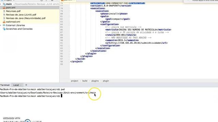Close the Local terminal tab
This screenshot has height=122, width=218.
pos(21,85)
